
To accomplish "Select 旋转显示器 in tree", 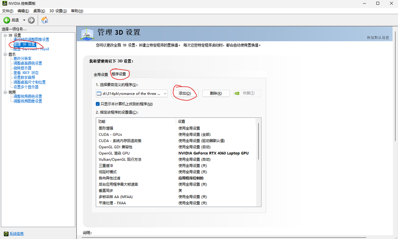I will pos(22,68).
